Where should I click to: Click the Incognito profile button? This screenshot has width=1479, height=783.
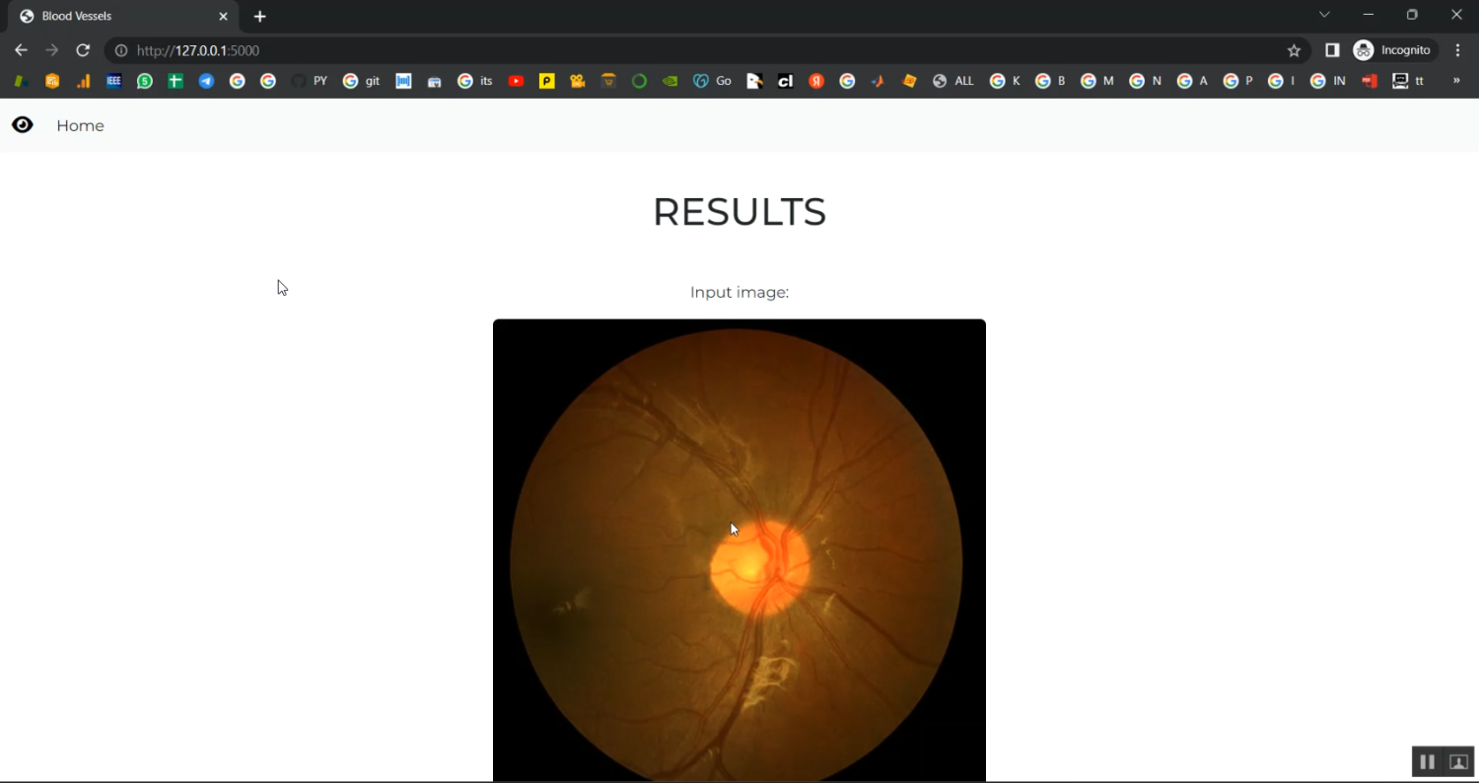pyautogui.click(x=1392, y=50)
